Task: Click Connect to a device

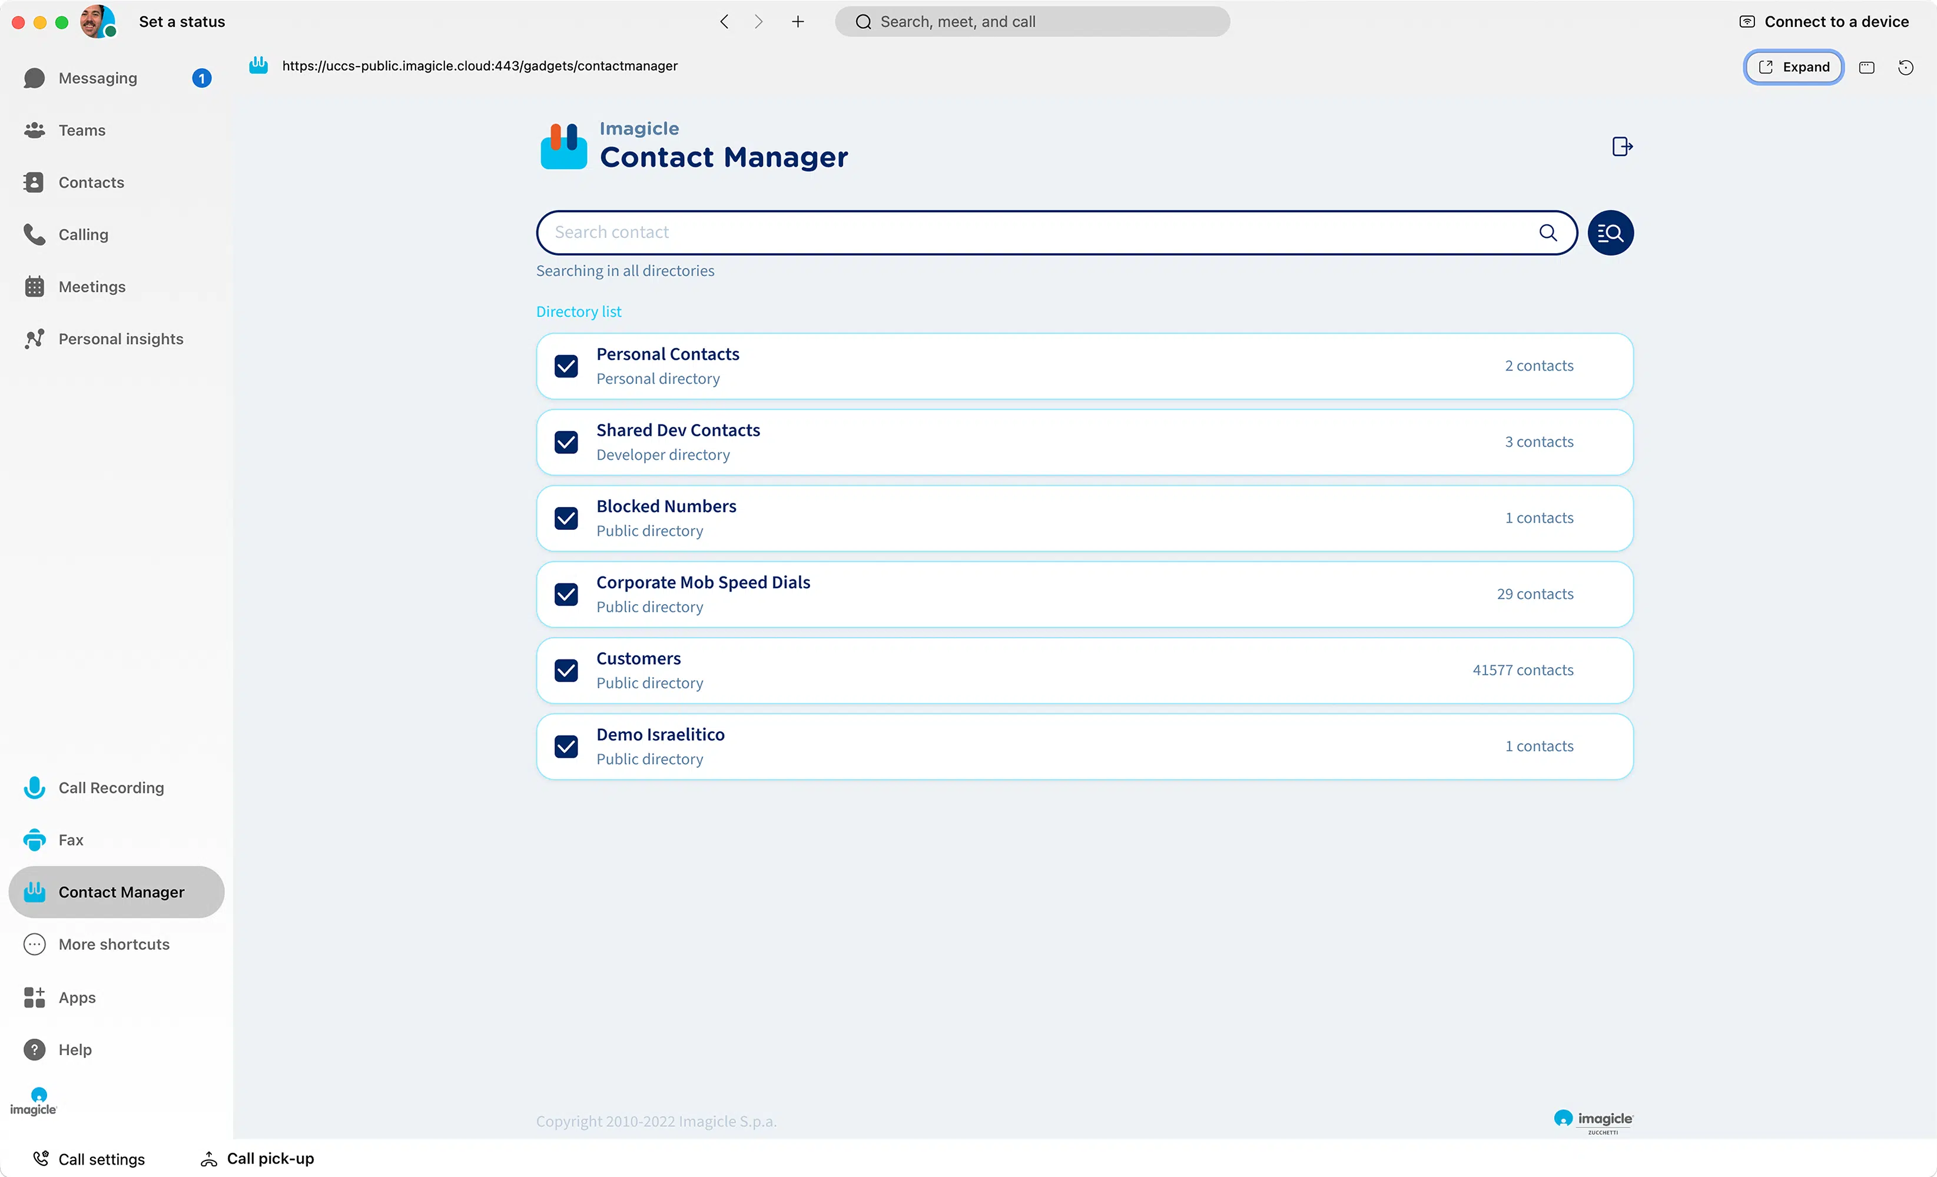Action: pos(1824,22)
